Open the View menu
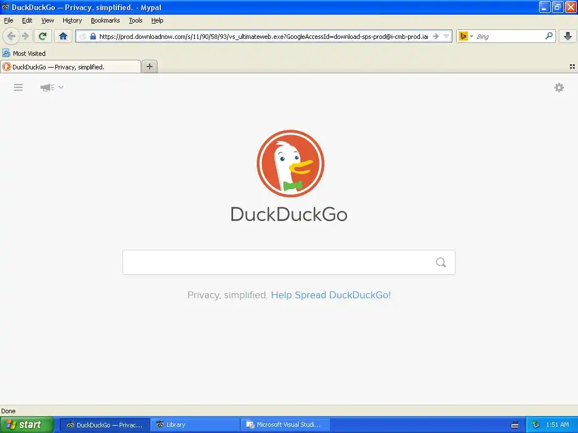 coord(47,20)
